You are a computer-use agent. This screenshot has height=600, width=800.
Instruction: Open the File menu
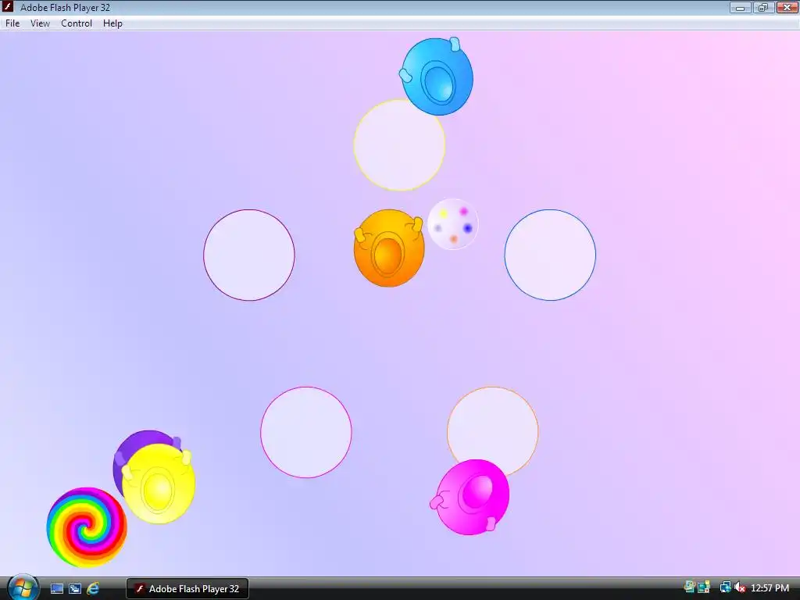pos(12,23)
